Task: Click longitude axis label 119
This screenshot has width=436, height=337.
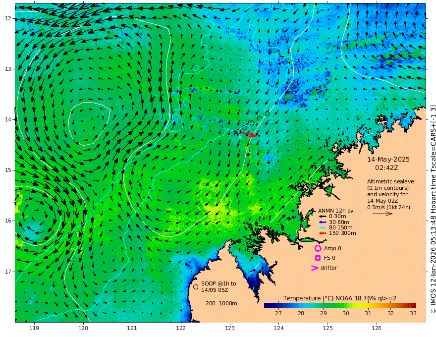Action: [x=34, y=328]
